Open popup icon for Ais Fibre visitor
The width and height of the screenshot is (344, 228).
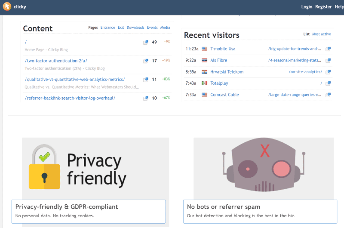(x=328, y=60)
